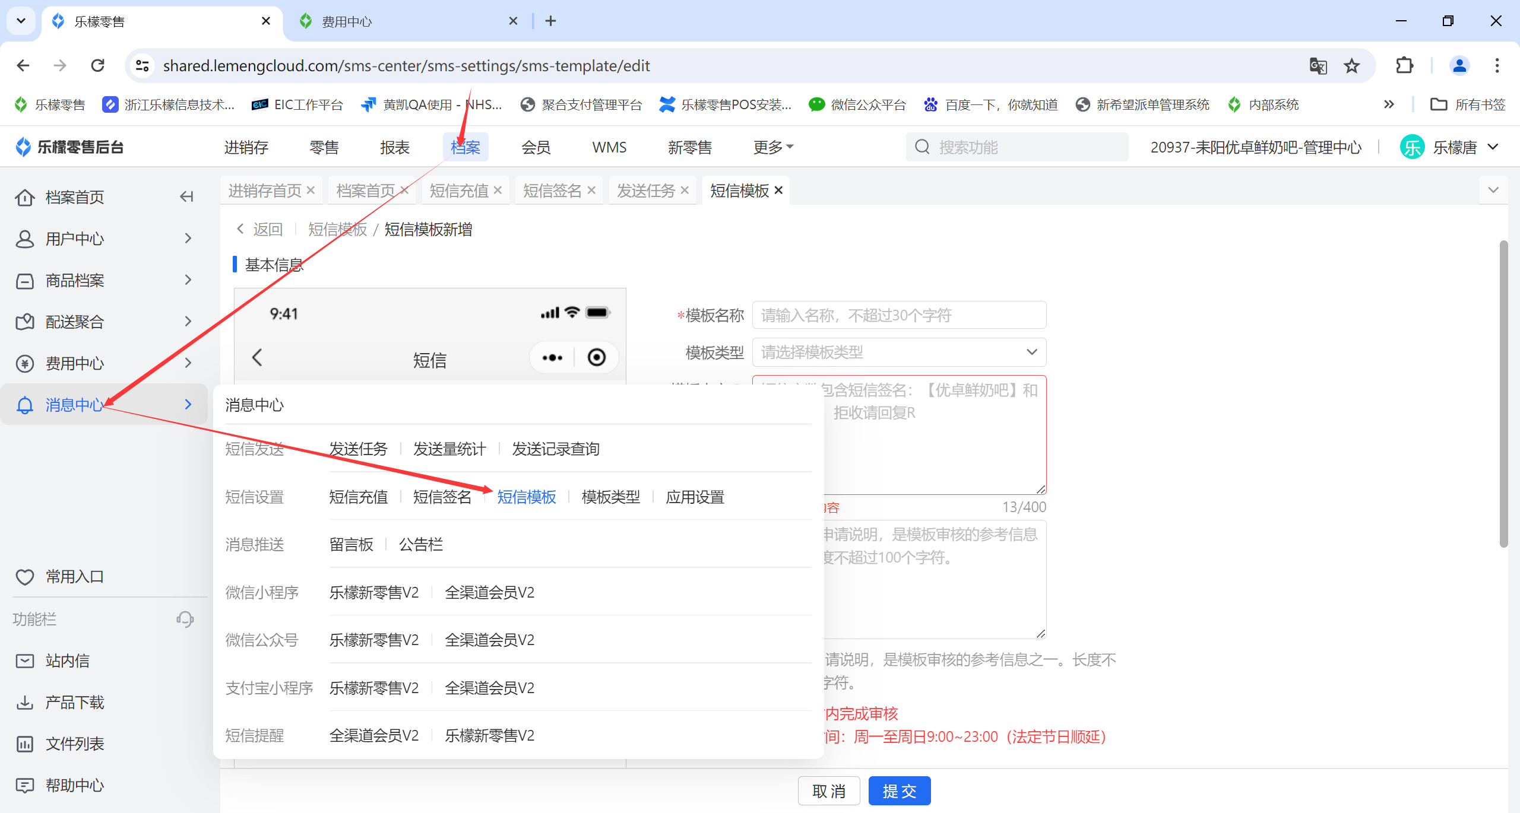Viewport: 1520px width, 813px height.
Task: Switch to 零售 top navigation
Action: pos(324,147)
